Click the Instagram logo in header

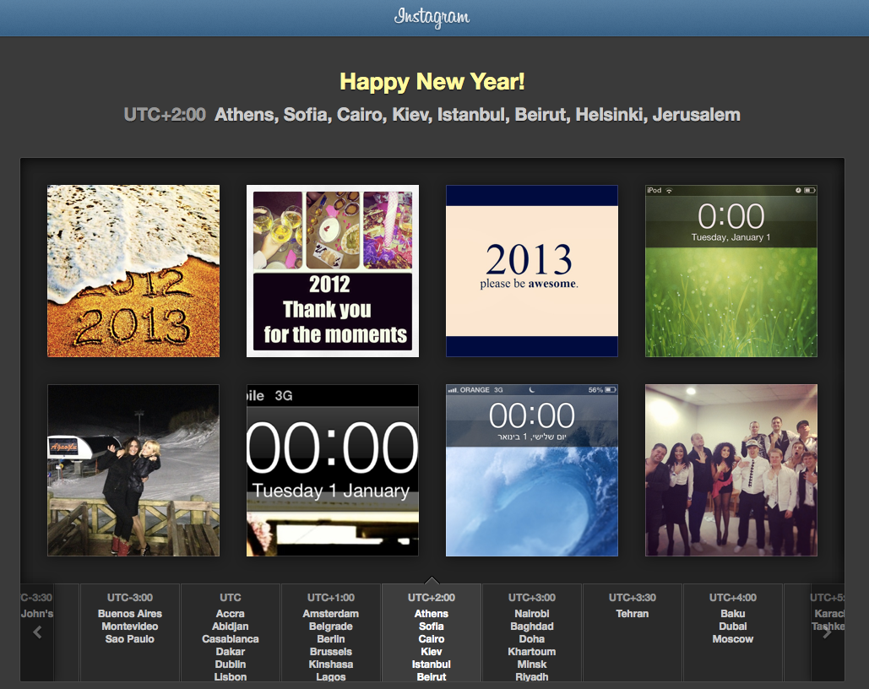click(x=432, y=18)
